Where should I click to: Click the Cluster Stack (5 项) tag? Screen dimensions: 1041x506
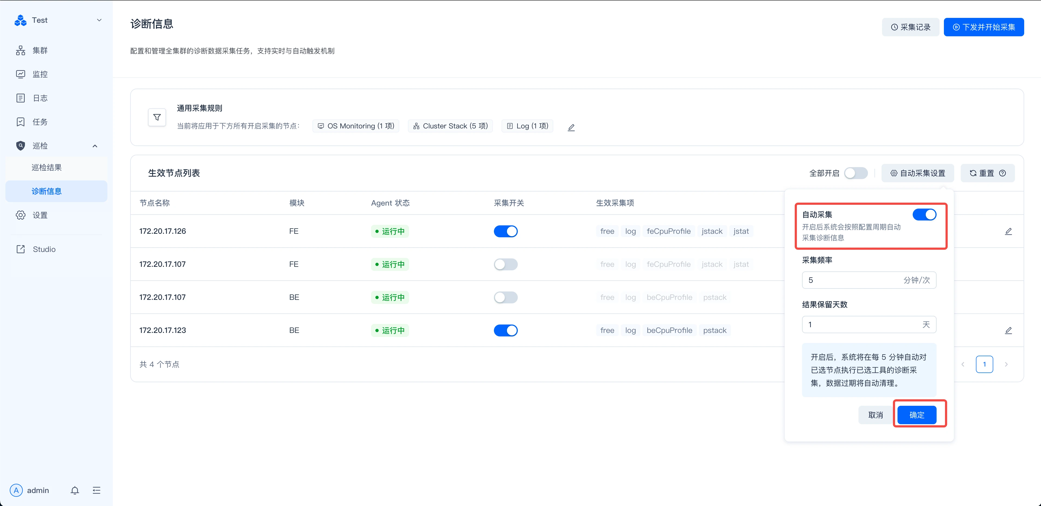[x=450, y=126]
